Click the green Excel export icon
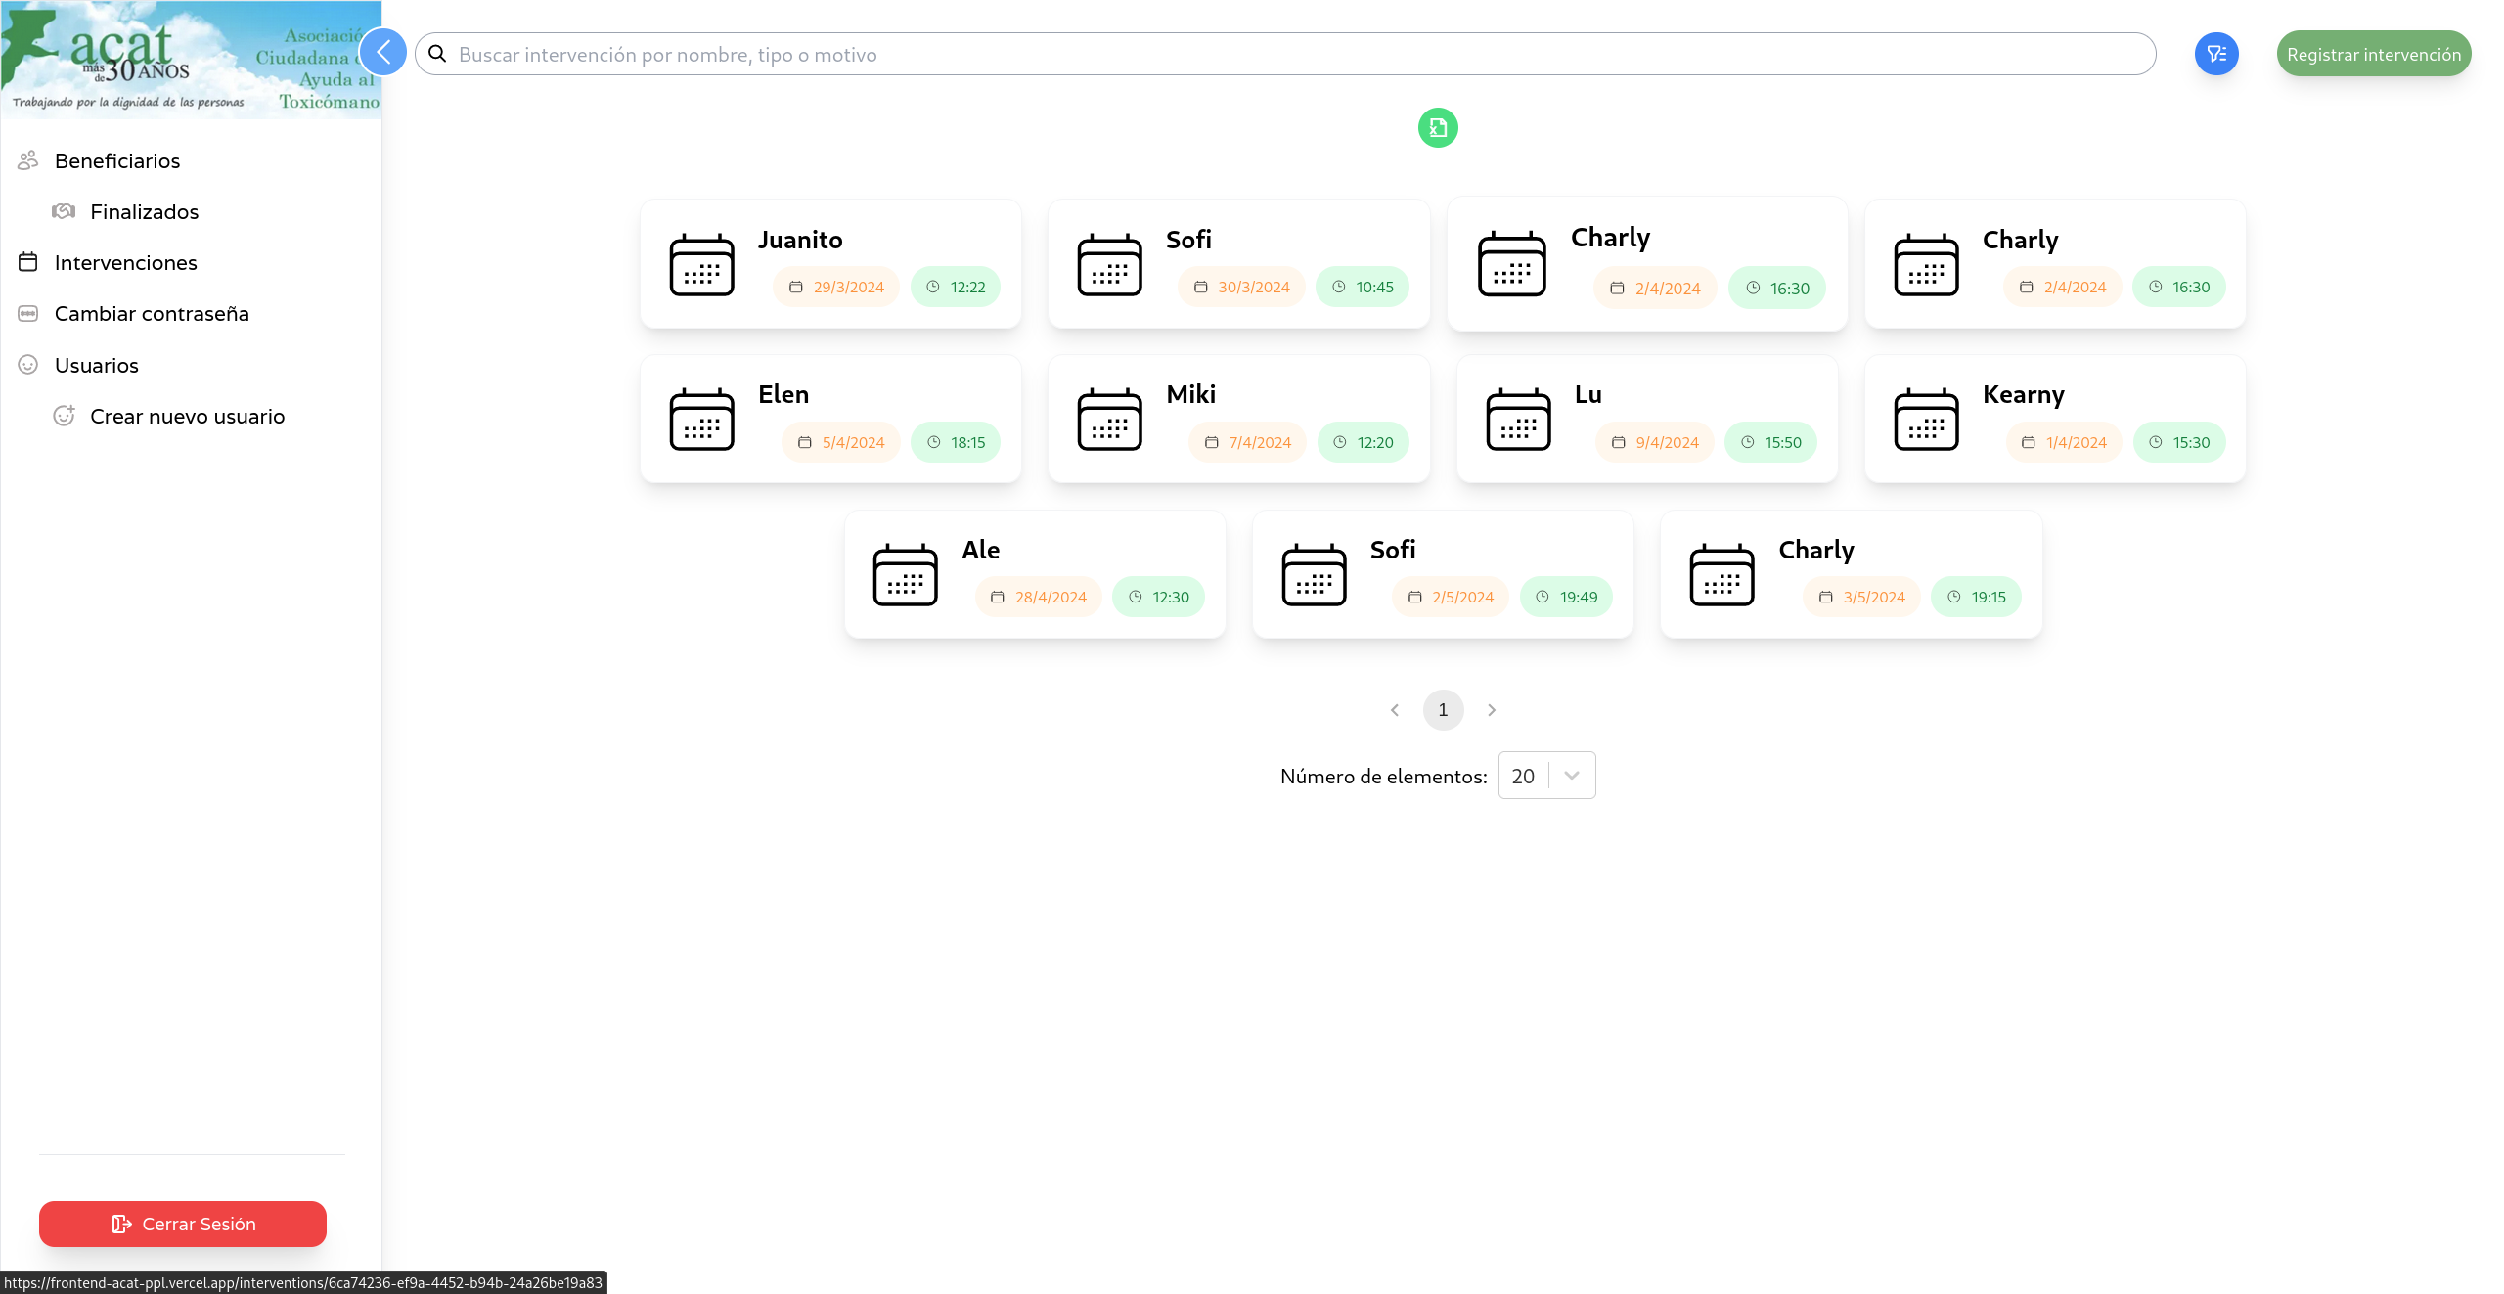Image resolution: width=2504 pixels, height=1294 pixels. pyautogui.click(x=1437, y=127)
